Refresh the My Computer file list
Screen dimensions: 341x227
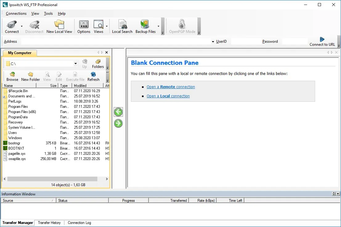pos(93,77)
